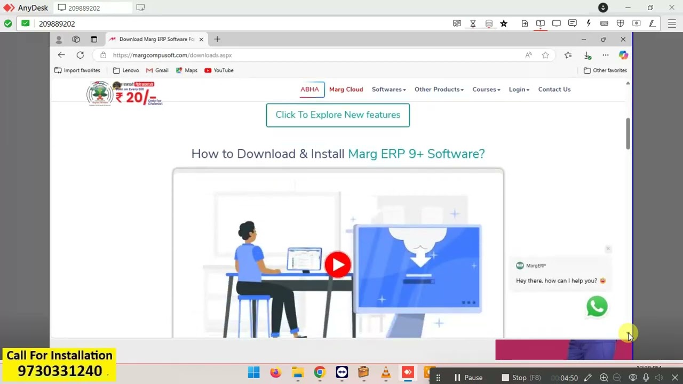
Task: Open Maps bookmark
Action: 187,70
